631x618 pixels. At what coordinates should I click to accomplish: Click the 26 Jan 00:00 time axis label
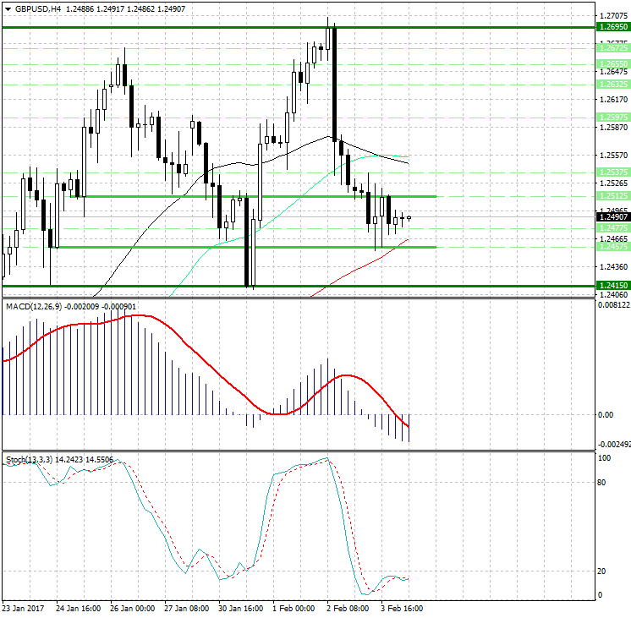[x=132, y=608]
